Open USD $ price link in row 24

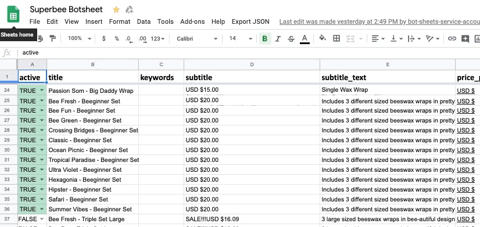click(x=465, y=91)
